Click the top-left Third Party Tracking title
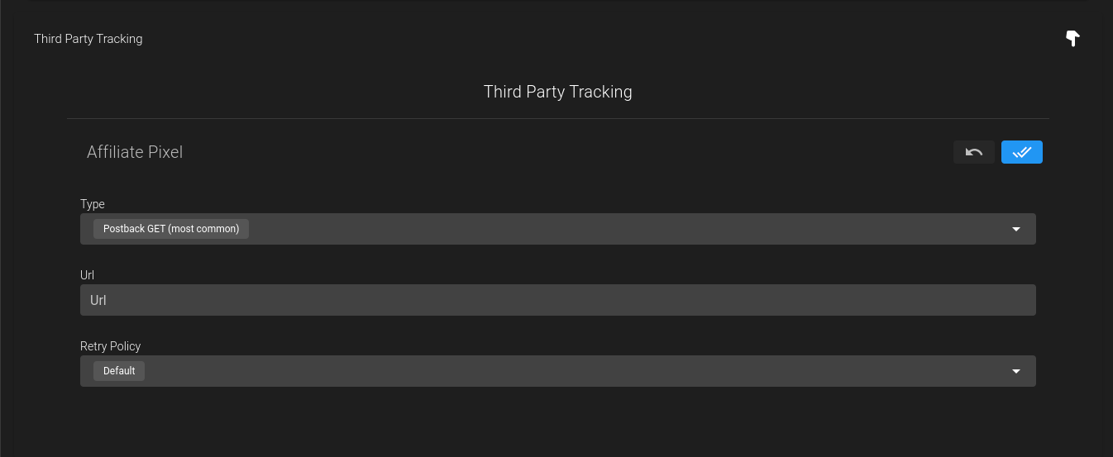The height and width of the screenshot is (457, 1113). (88, 39)
